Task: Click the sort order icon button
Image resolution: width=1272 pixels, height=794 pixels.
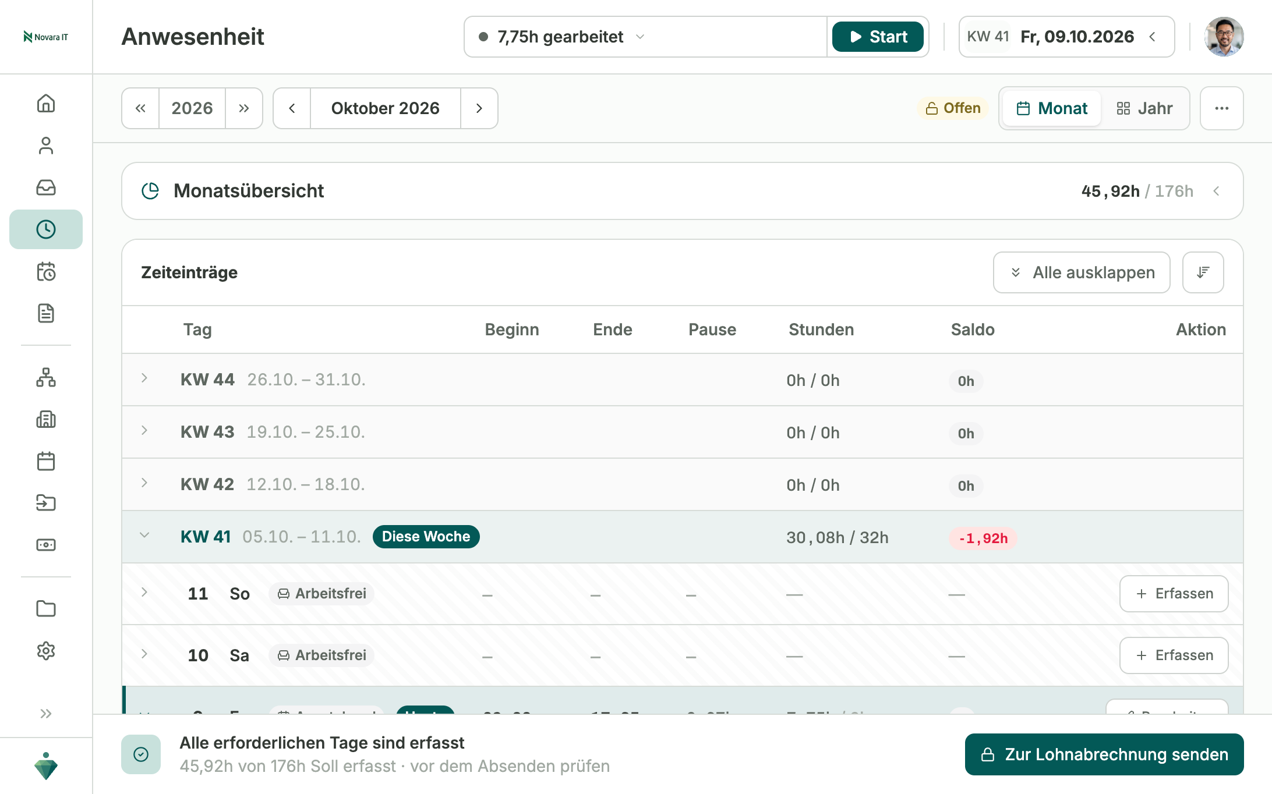Action: (1203, 272)
